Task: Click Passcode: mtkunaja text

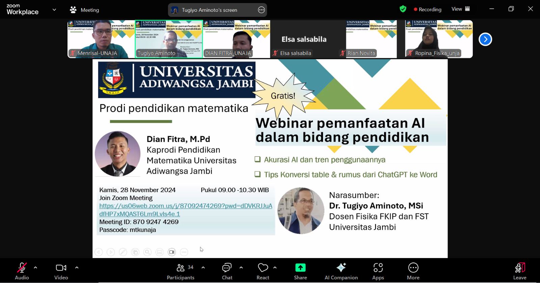Action: (x=128, y=230)
